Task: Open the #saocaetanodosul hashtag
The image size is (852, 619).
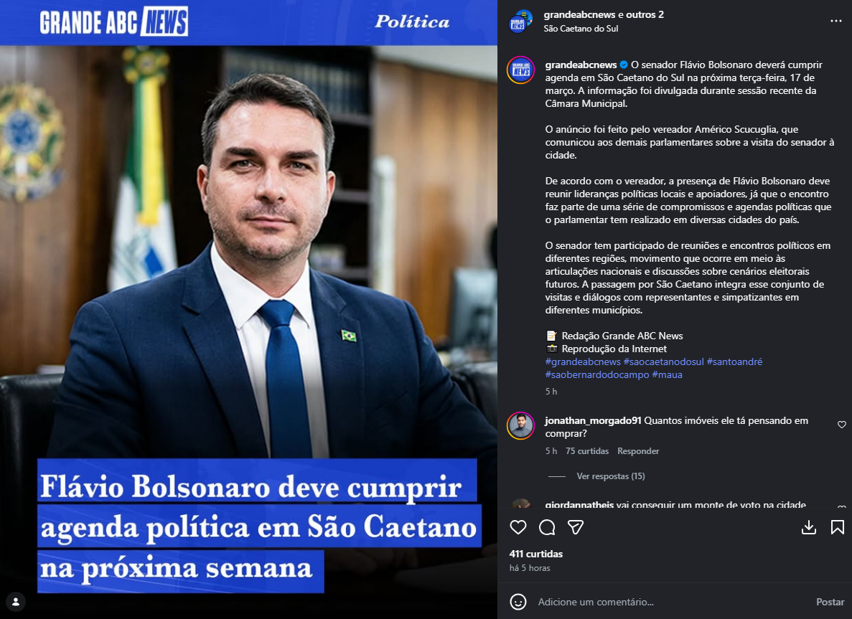Action: tap(663, 362)
